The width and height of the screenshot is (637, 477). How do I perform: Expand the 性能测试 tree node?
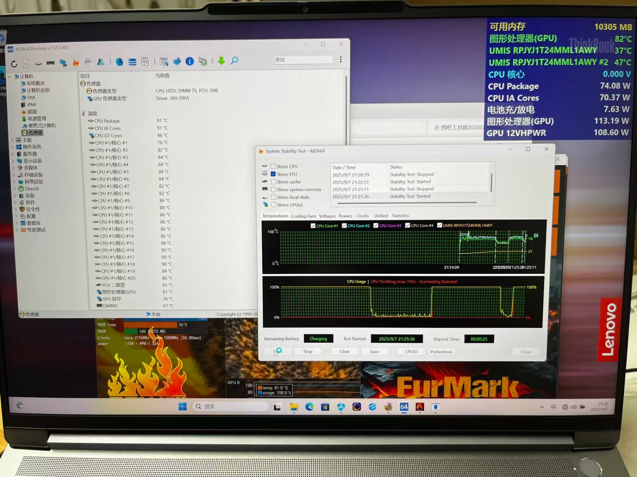point(17,230)
